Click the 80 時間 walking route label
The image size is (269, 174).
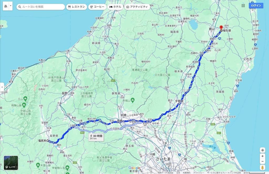pyautogui.click(x=96, y=137)
